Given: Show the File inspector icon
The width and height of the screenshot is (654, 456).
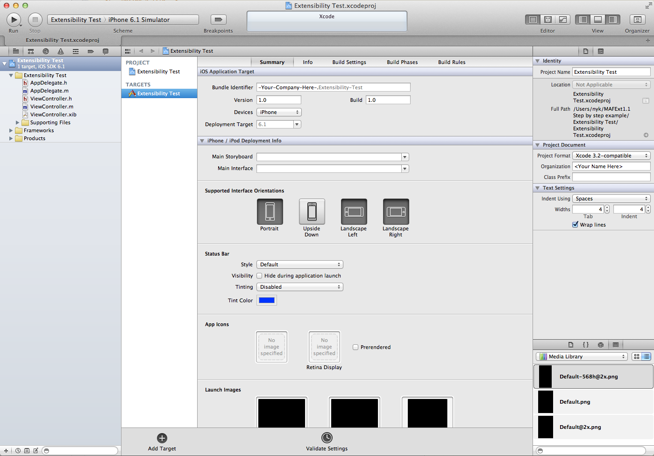Looking at the screenshot, I should point(586,51).
